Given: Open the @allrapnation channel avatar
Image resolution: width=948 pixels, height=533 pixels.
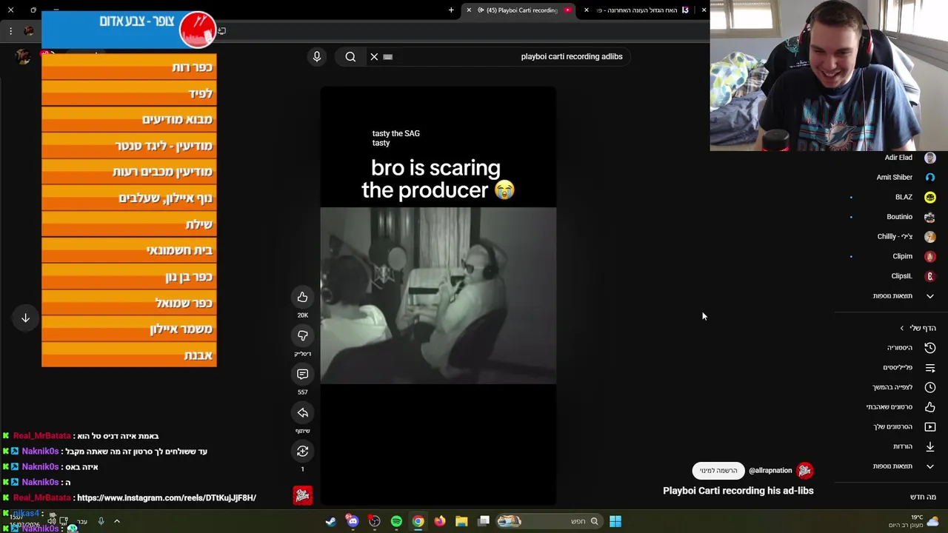Looking at the screenshot, I should 804,470.
